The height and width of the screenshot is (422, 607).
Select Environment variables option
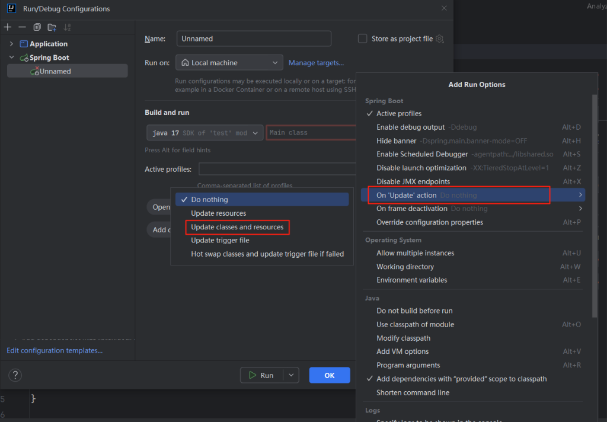tap(474, 280)
